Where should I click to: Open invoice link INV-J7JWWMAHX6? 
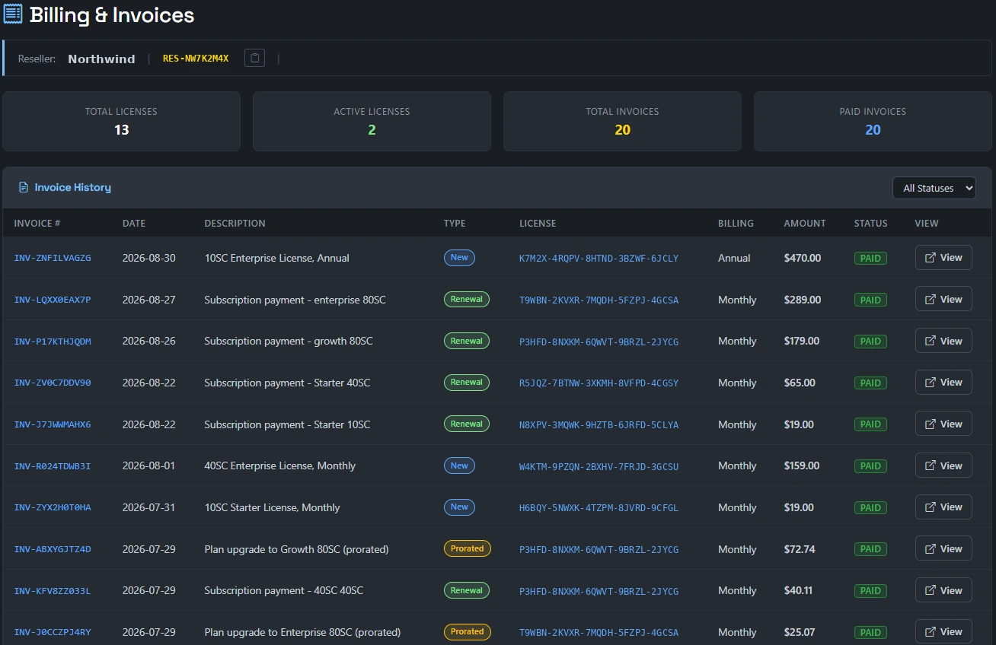click(x=53, y=424)
